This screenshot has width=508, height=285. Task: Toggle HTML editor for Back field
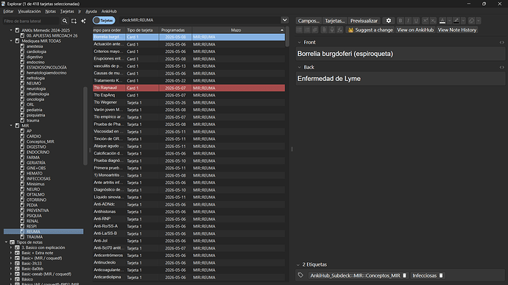(501, 67)
